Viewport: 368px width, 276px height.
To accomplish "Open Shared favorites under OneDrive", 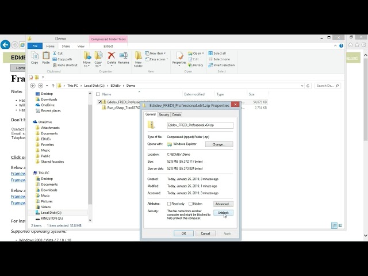I will click(52, 162).
